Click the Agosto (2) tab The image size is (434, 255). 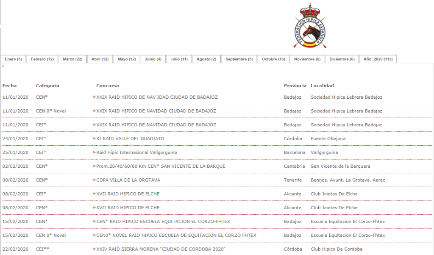point(206,59)
